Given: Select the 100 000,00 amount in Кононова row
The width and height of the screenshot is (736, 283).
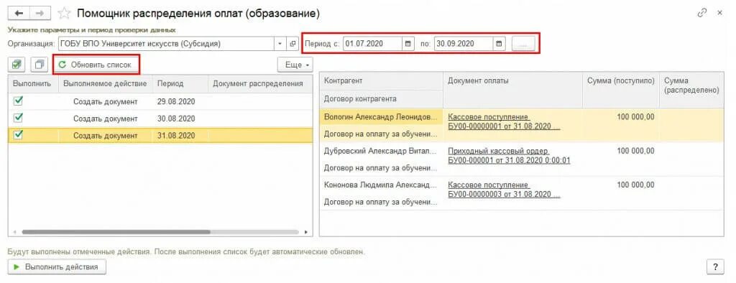Looking at the screenshot, I should point(635,185).
